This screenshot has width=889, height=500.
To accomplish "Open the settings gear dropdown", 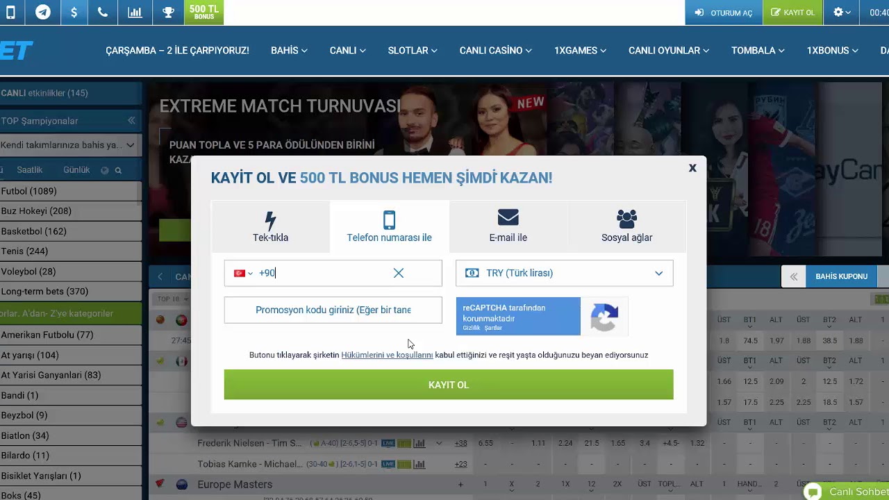I will click(x=842, y=12).
